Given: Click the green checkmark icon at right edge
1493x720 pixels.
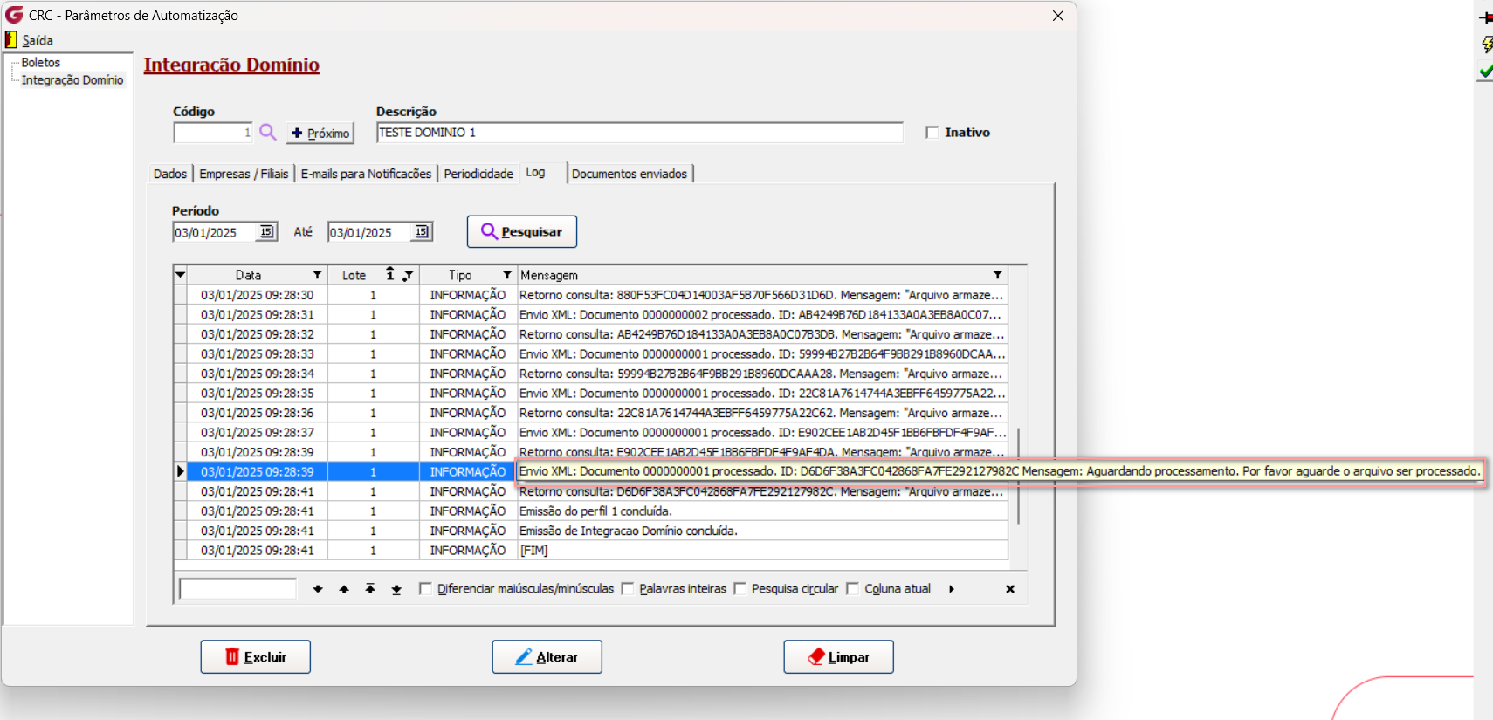Looking at the screenshot, I should pos(1485,71).
